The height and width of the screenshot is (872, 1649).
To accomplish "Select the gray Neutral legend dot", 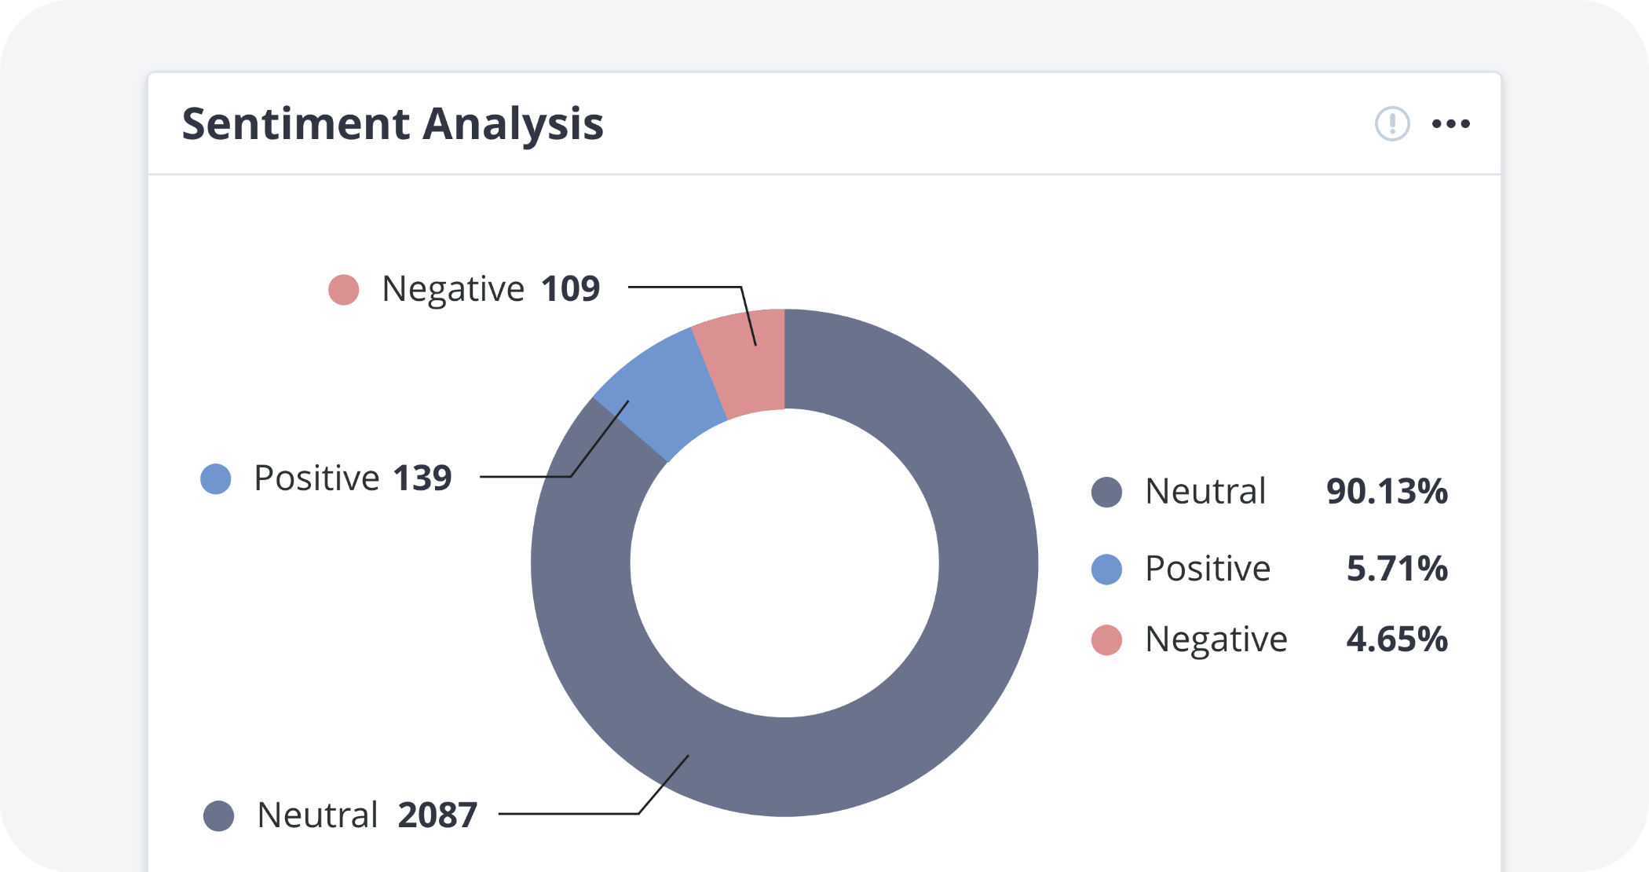I will point(1106,492).
